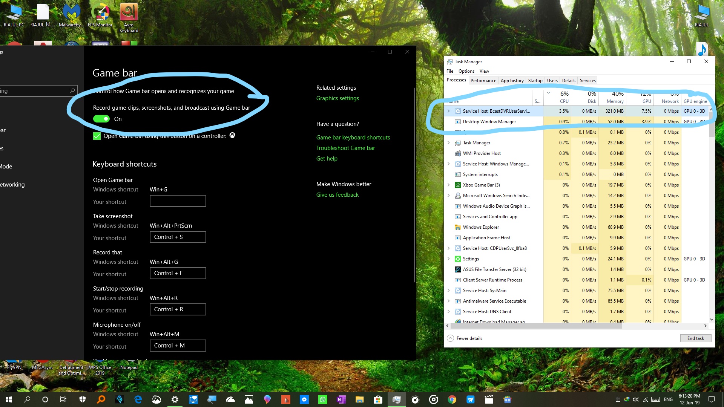Image resolution: width=724 pixels, height=407 pixels.
Task: Open taskbar Search magnifier
Action: 27,399
